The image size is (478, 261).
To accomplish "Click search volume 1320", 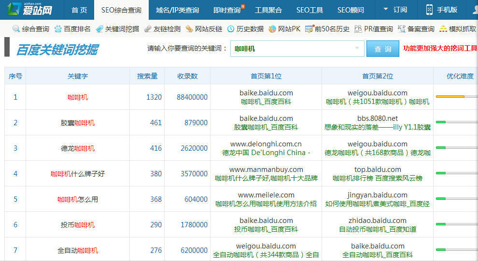I will (154, 97).
